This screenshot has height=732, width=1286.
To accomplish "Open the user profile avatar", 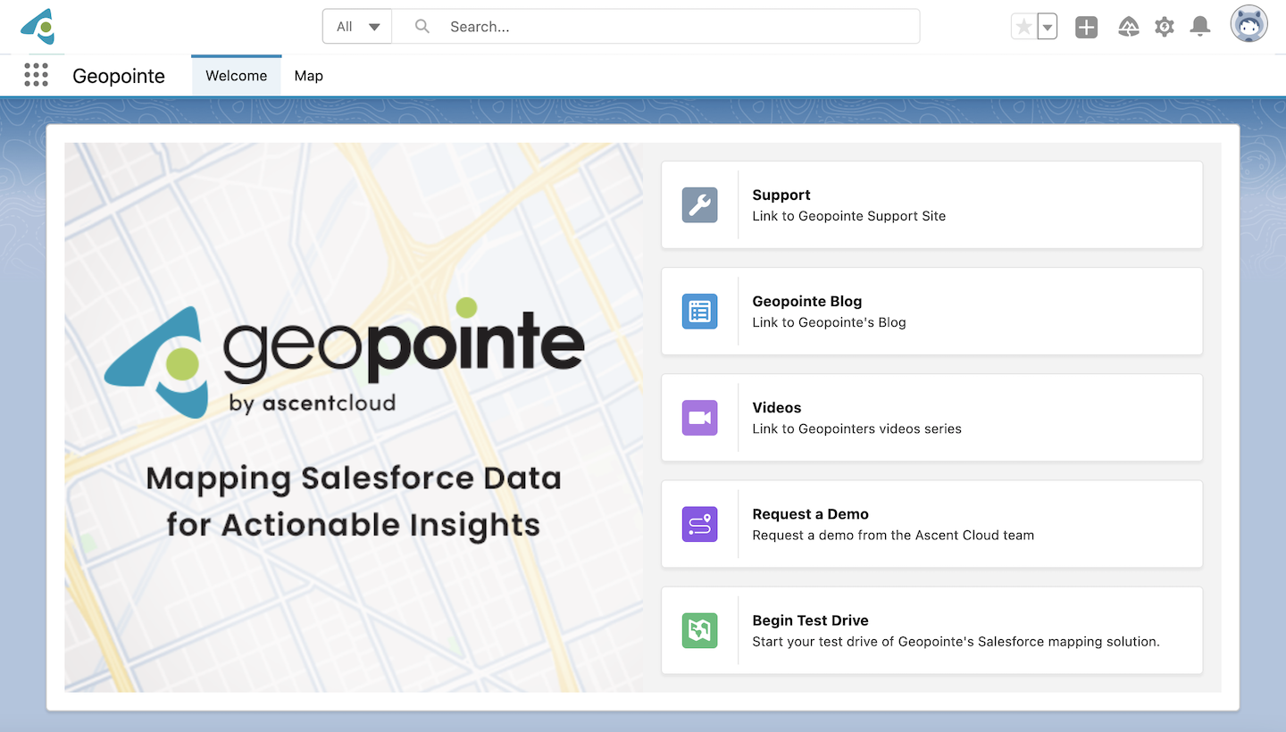I will [1249, 24].
